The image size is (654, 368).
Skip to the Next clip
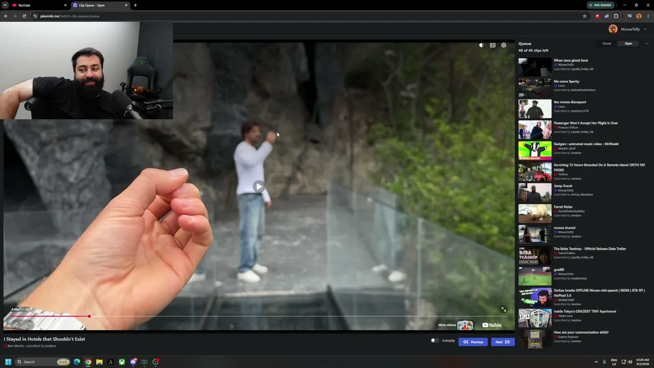[x=503, y=342]
